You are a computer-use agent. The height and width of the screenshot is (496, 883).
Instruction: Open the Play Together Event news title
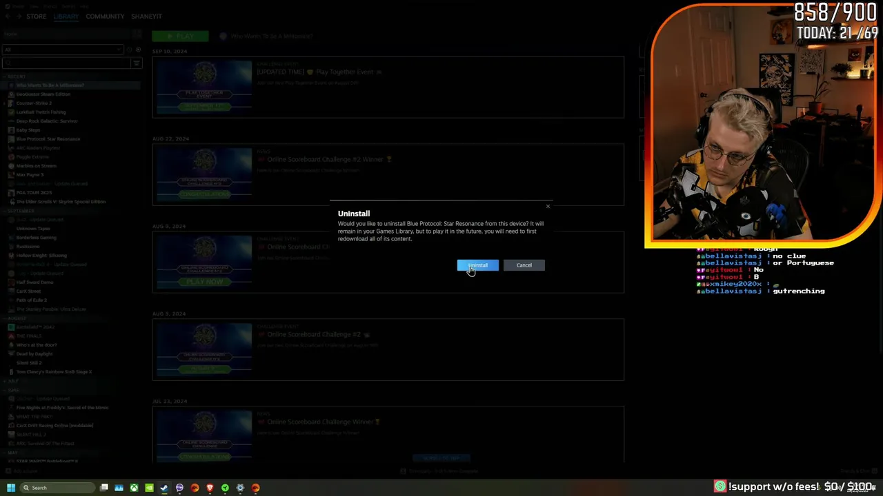pos(319,72)
